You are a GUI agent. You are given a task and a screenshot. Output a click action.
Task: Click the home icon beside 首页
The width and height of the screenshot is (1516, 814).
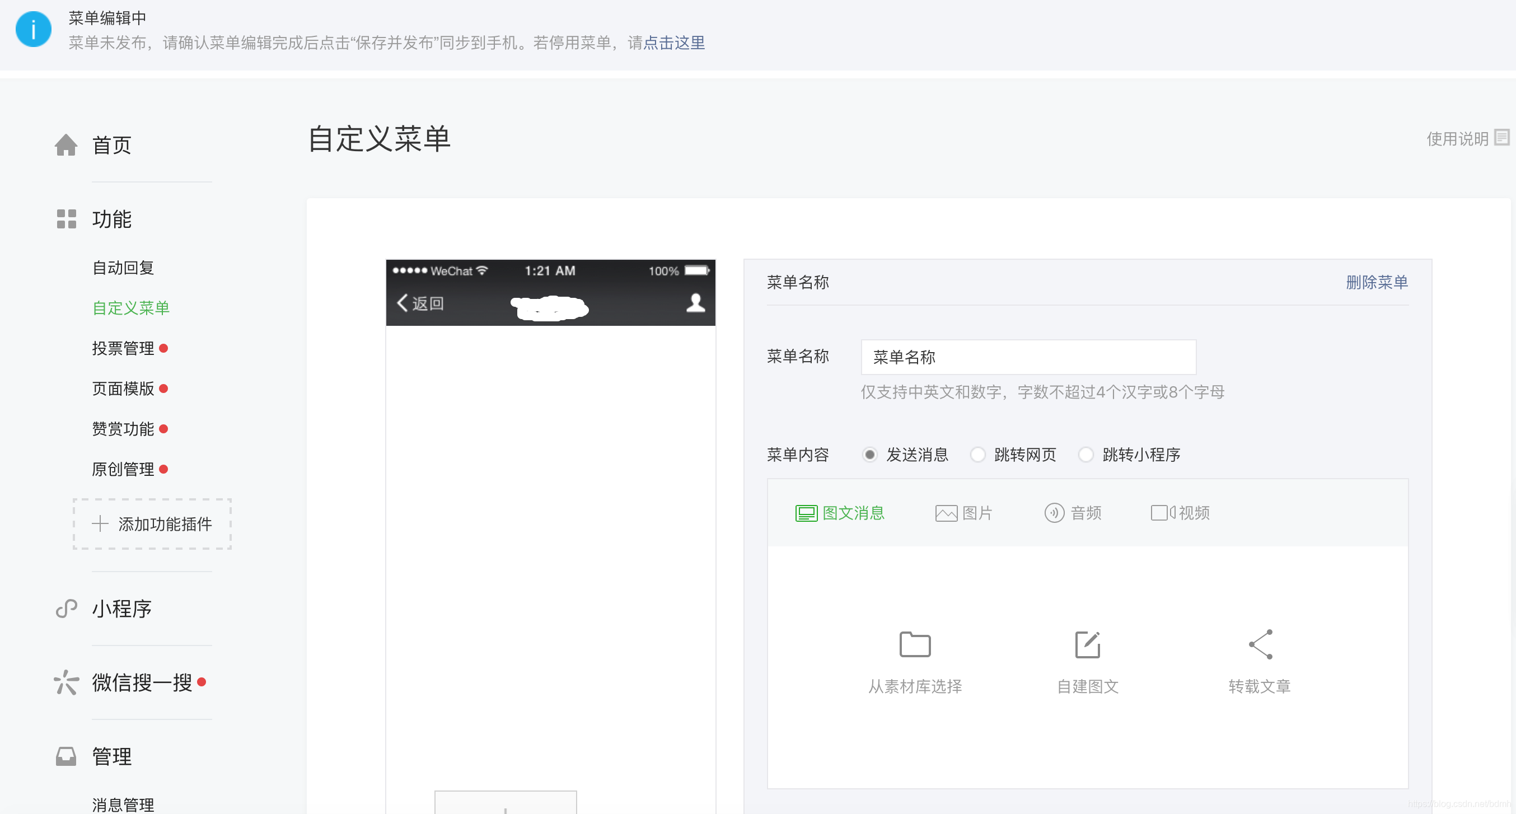66,145
